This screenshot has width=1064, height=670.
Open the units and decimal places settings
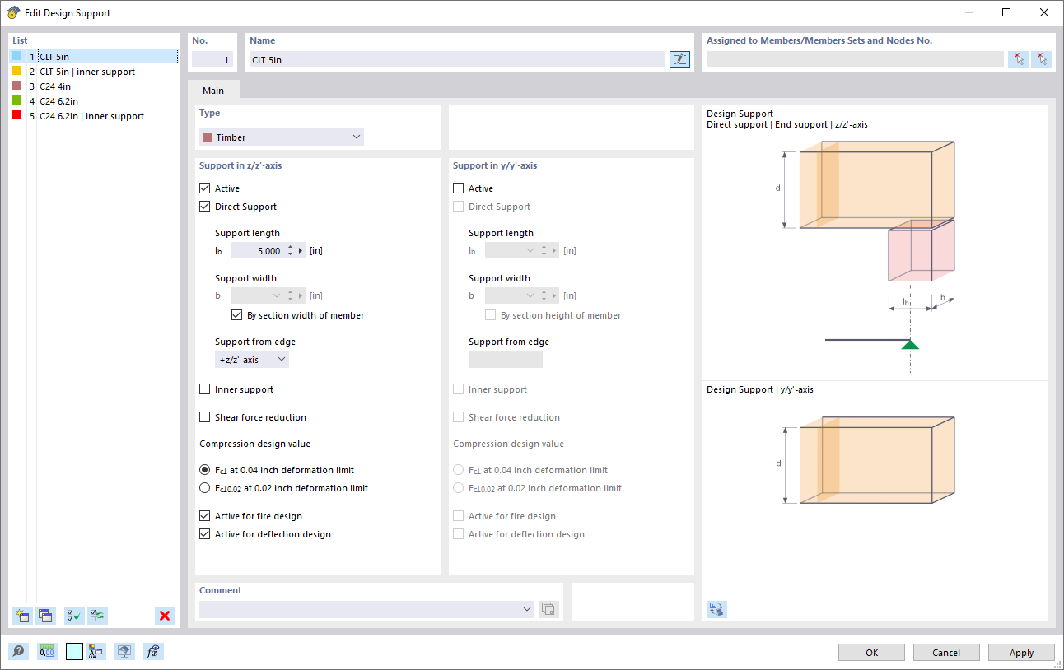click(x=47, y=651)
